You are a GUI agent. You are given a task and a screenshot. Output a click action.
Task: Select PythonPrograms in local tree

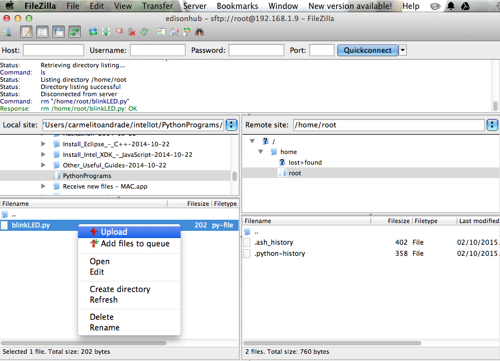coord(87,176)
